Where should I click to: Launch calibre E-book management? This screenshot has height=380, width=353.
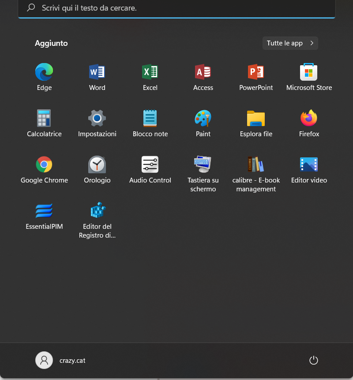click(x=256, y=164)
